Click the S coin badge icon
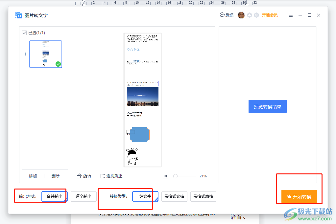This screenshot has height=224, width=336. pyautogui.click(x=256, y=15)
